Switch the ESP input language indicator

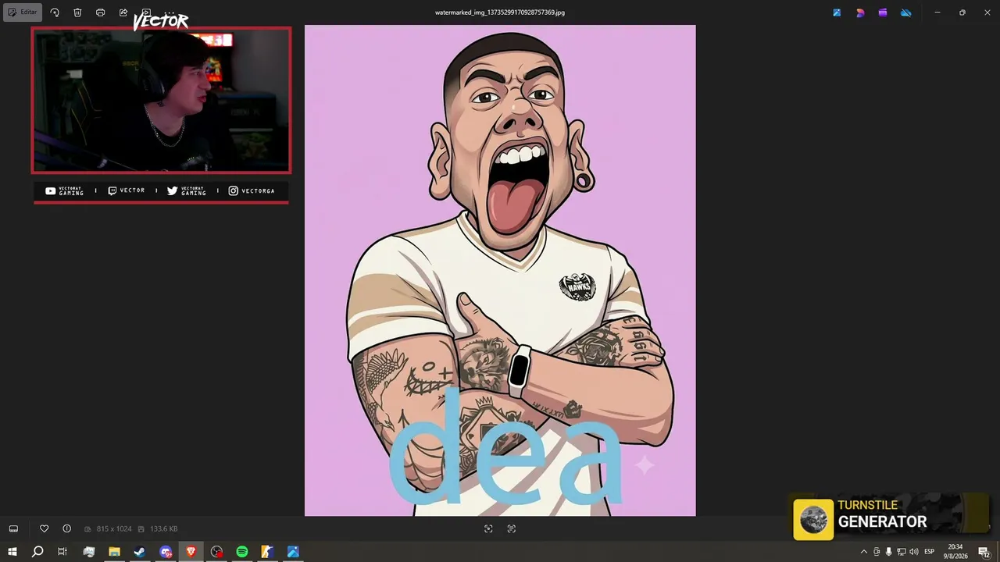click(x=929, y=552)
